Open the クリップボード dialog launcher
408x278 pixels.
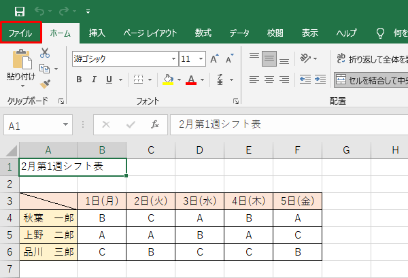pyautogui.click(x=61, y=101)
